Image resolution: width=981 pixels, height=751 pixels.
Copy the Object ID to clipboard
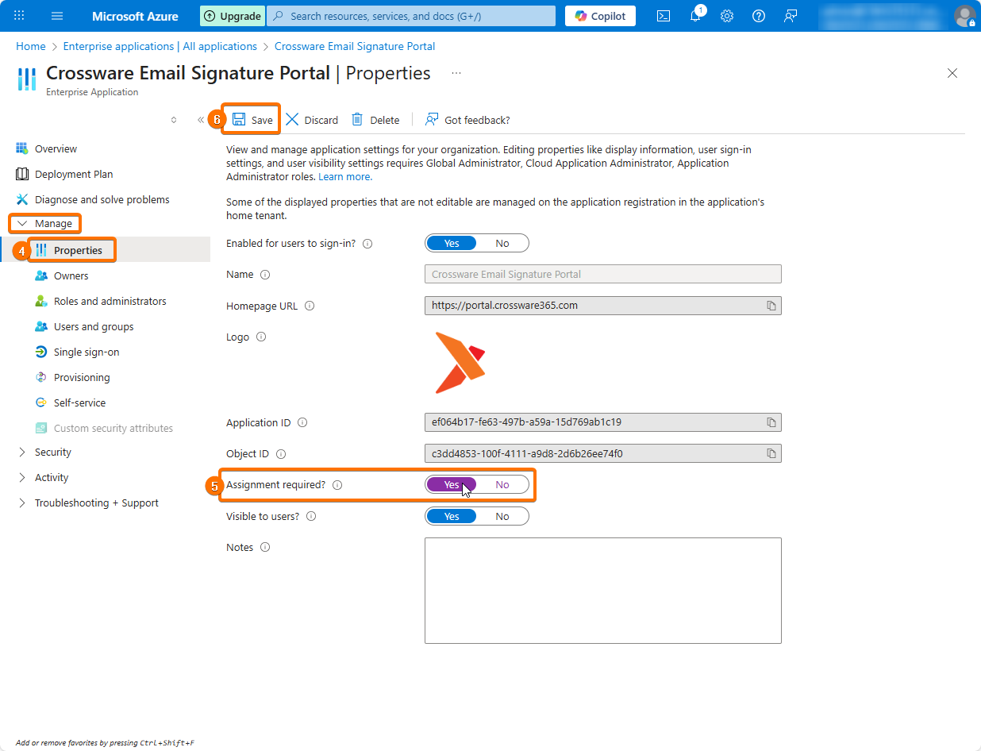pyautogui.click(x=771, y=454)
